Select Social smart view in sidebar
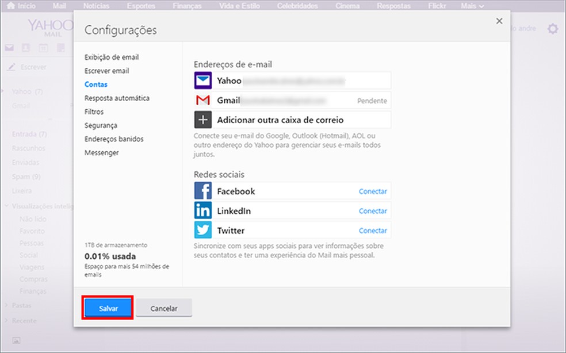The image size is (566, 353). pos(29,255)
